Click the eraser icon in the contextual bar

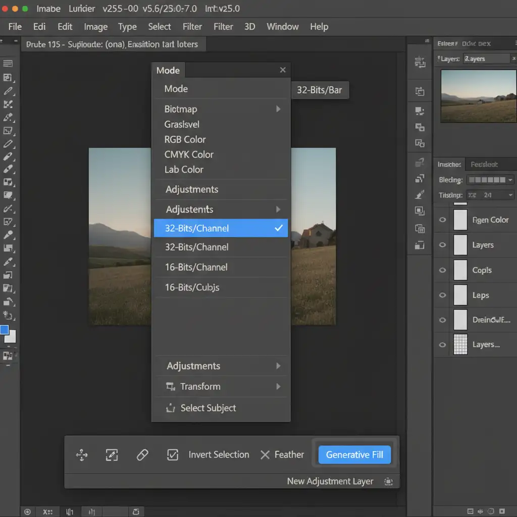click(x=142, y=455)
